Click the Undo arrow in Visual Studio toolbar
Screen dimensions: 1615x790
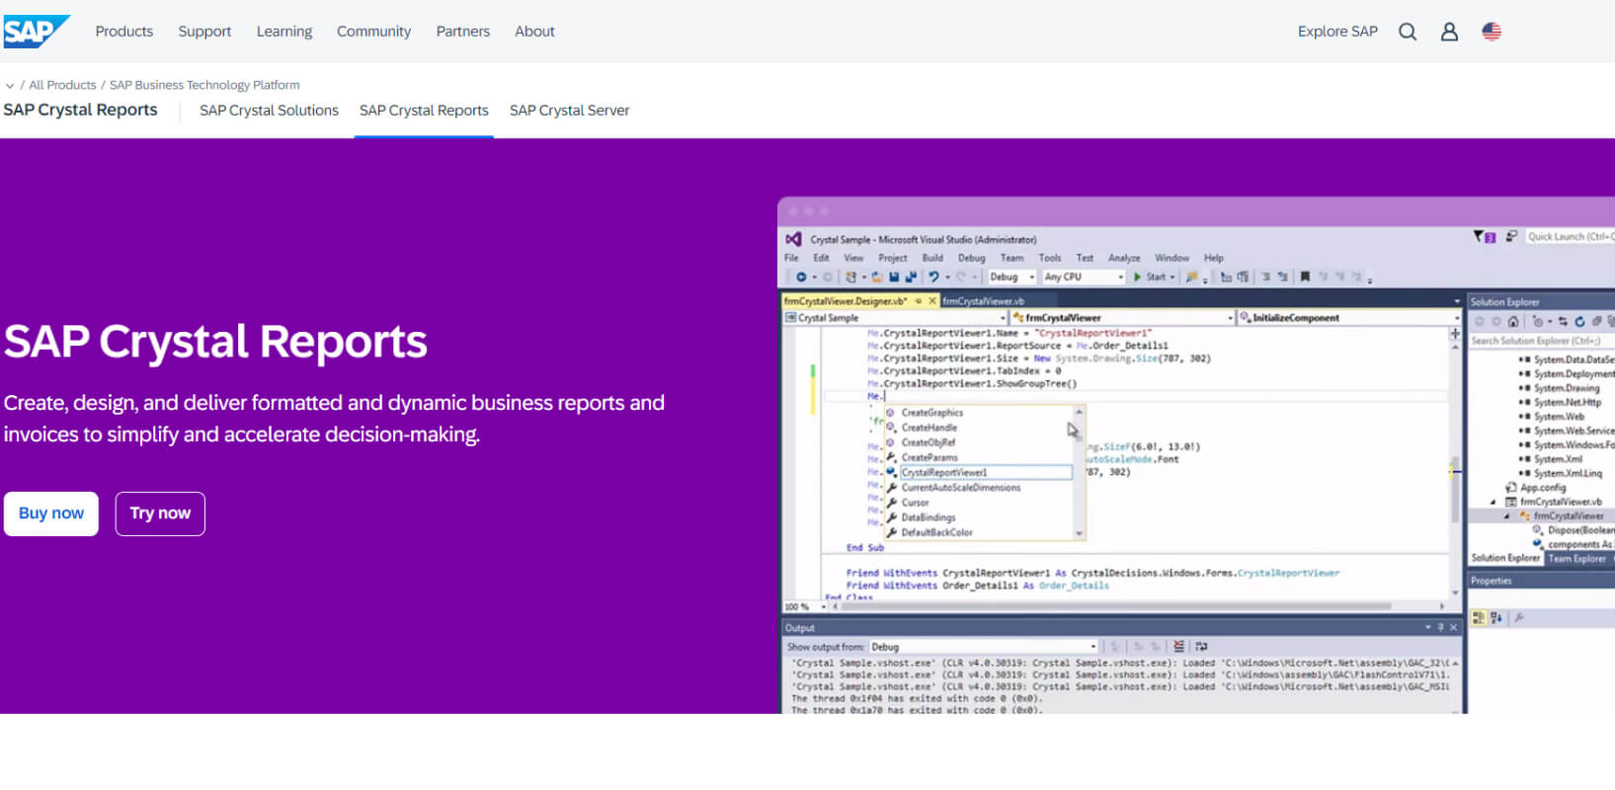click(933, 277)
